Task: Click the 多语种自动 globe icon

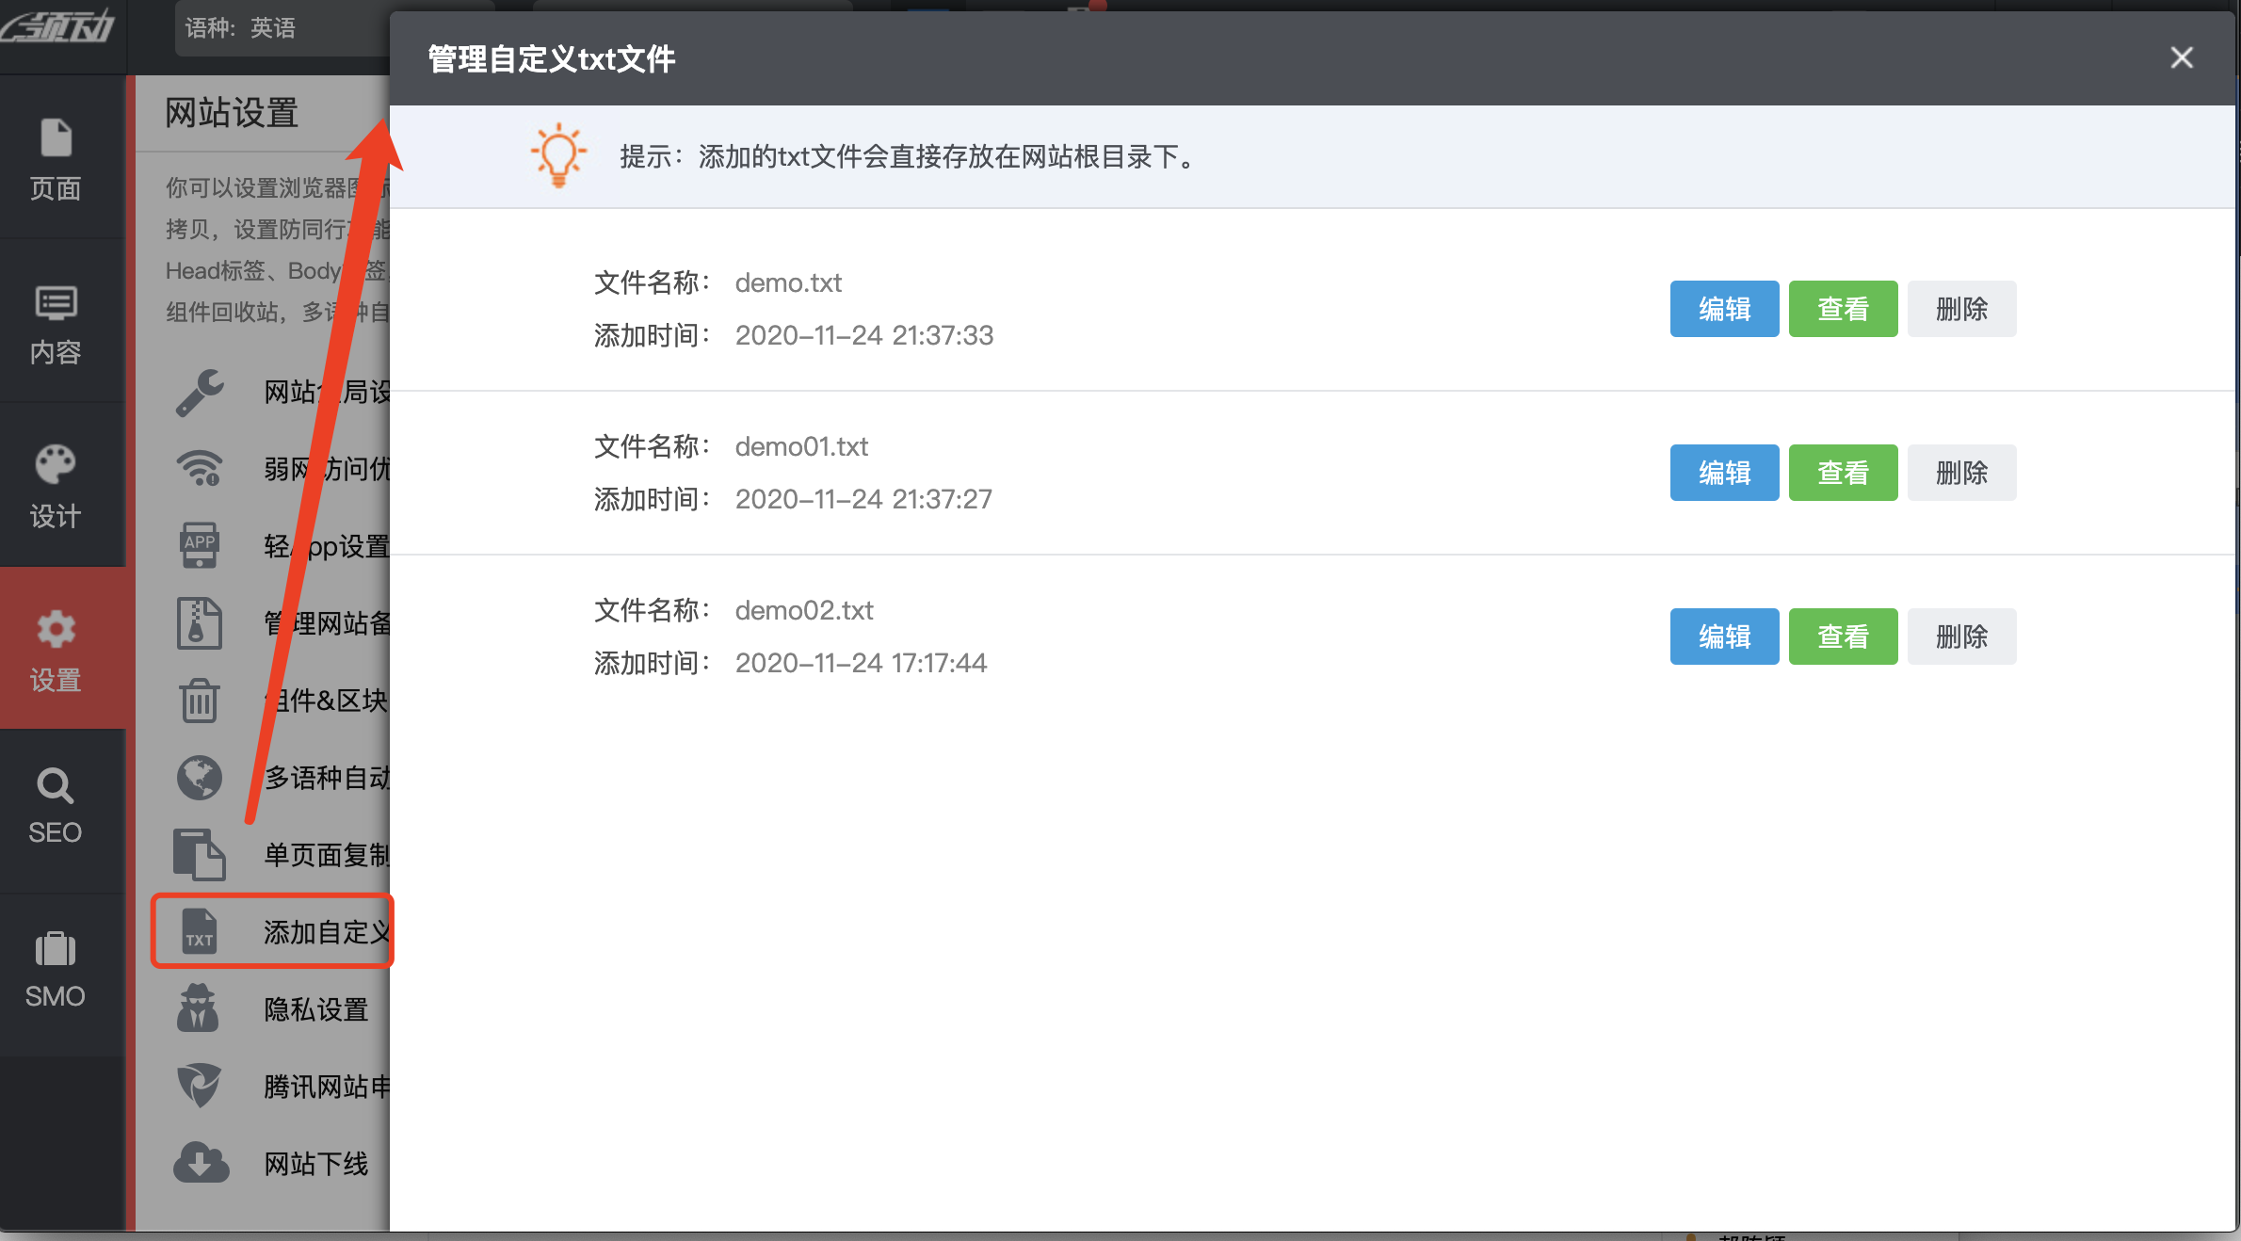Action: pyautogui.click(x=199, y=778)
